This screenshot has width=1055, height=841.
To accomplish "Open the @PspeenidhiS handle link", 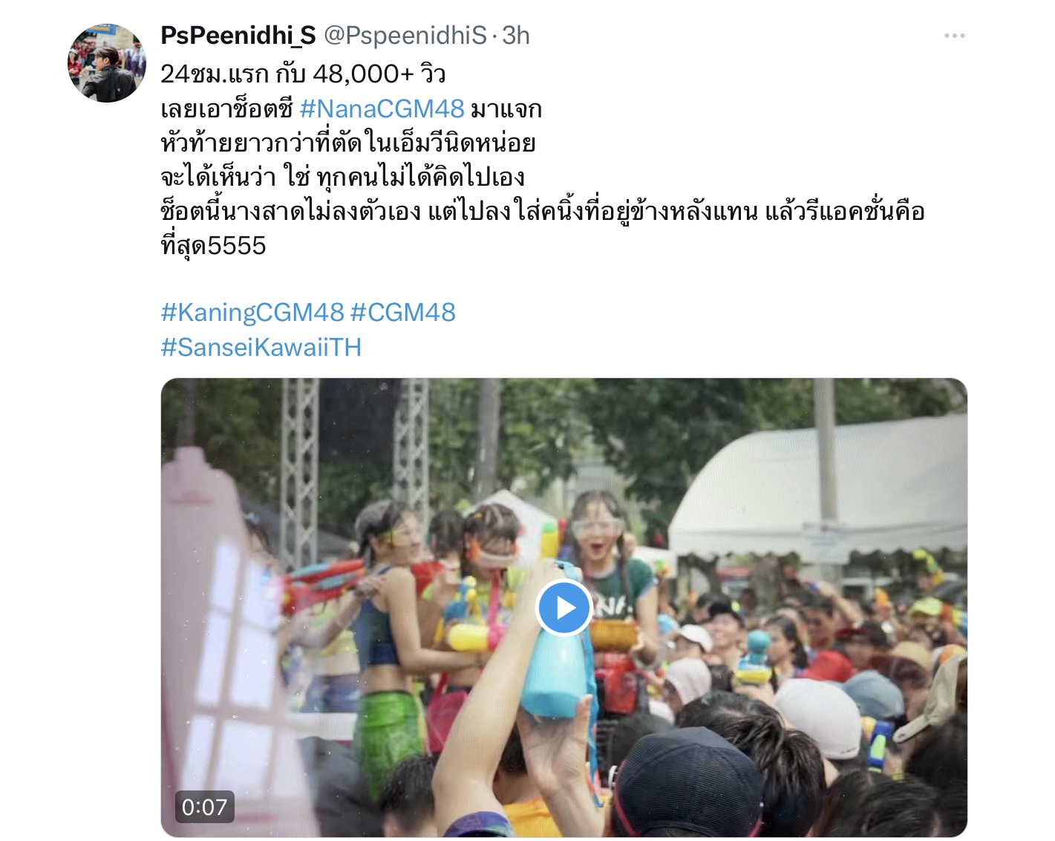I will click(405, 35).
